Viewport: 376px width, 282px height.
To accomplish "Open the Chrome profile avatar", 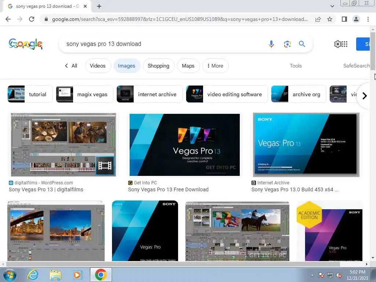I will [x=356, y=19].
